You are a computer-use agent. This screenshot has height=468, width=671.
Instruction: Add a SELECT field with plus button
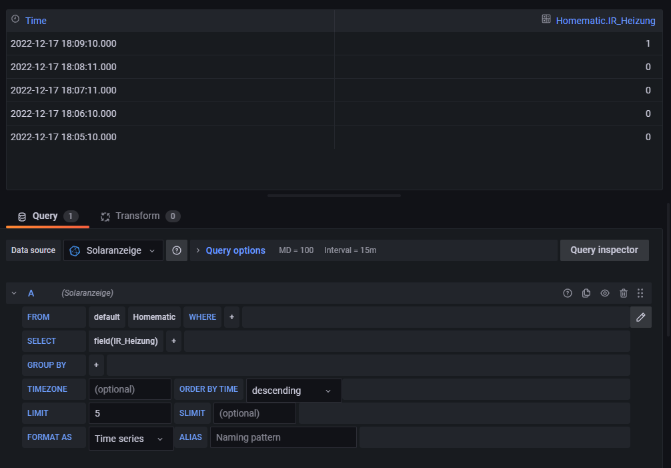[173, 341]
